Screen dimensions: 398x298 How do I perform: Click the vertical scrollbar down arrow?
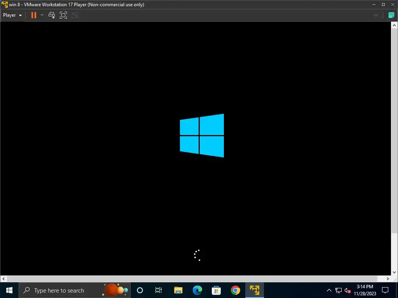[x=394, y=272]
